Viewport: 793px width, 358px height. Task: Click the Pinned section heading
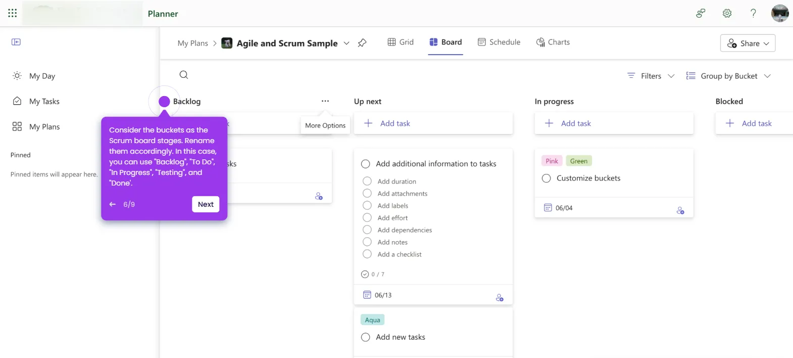click(21, 155)
